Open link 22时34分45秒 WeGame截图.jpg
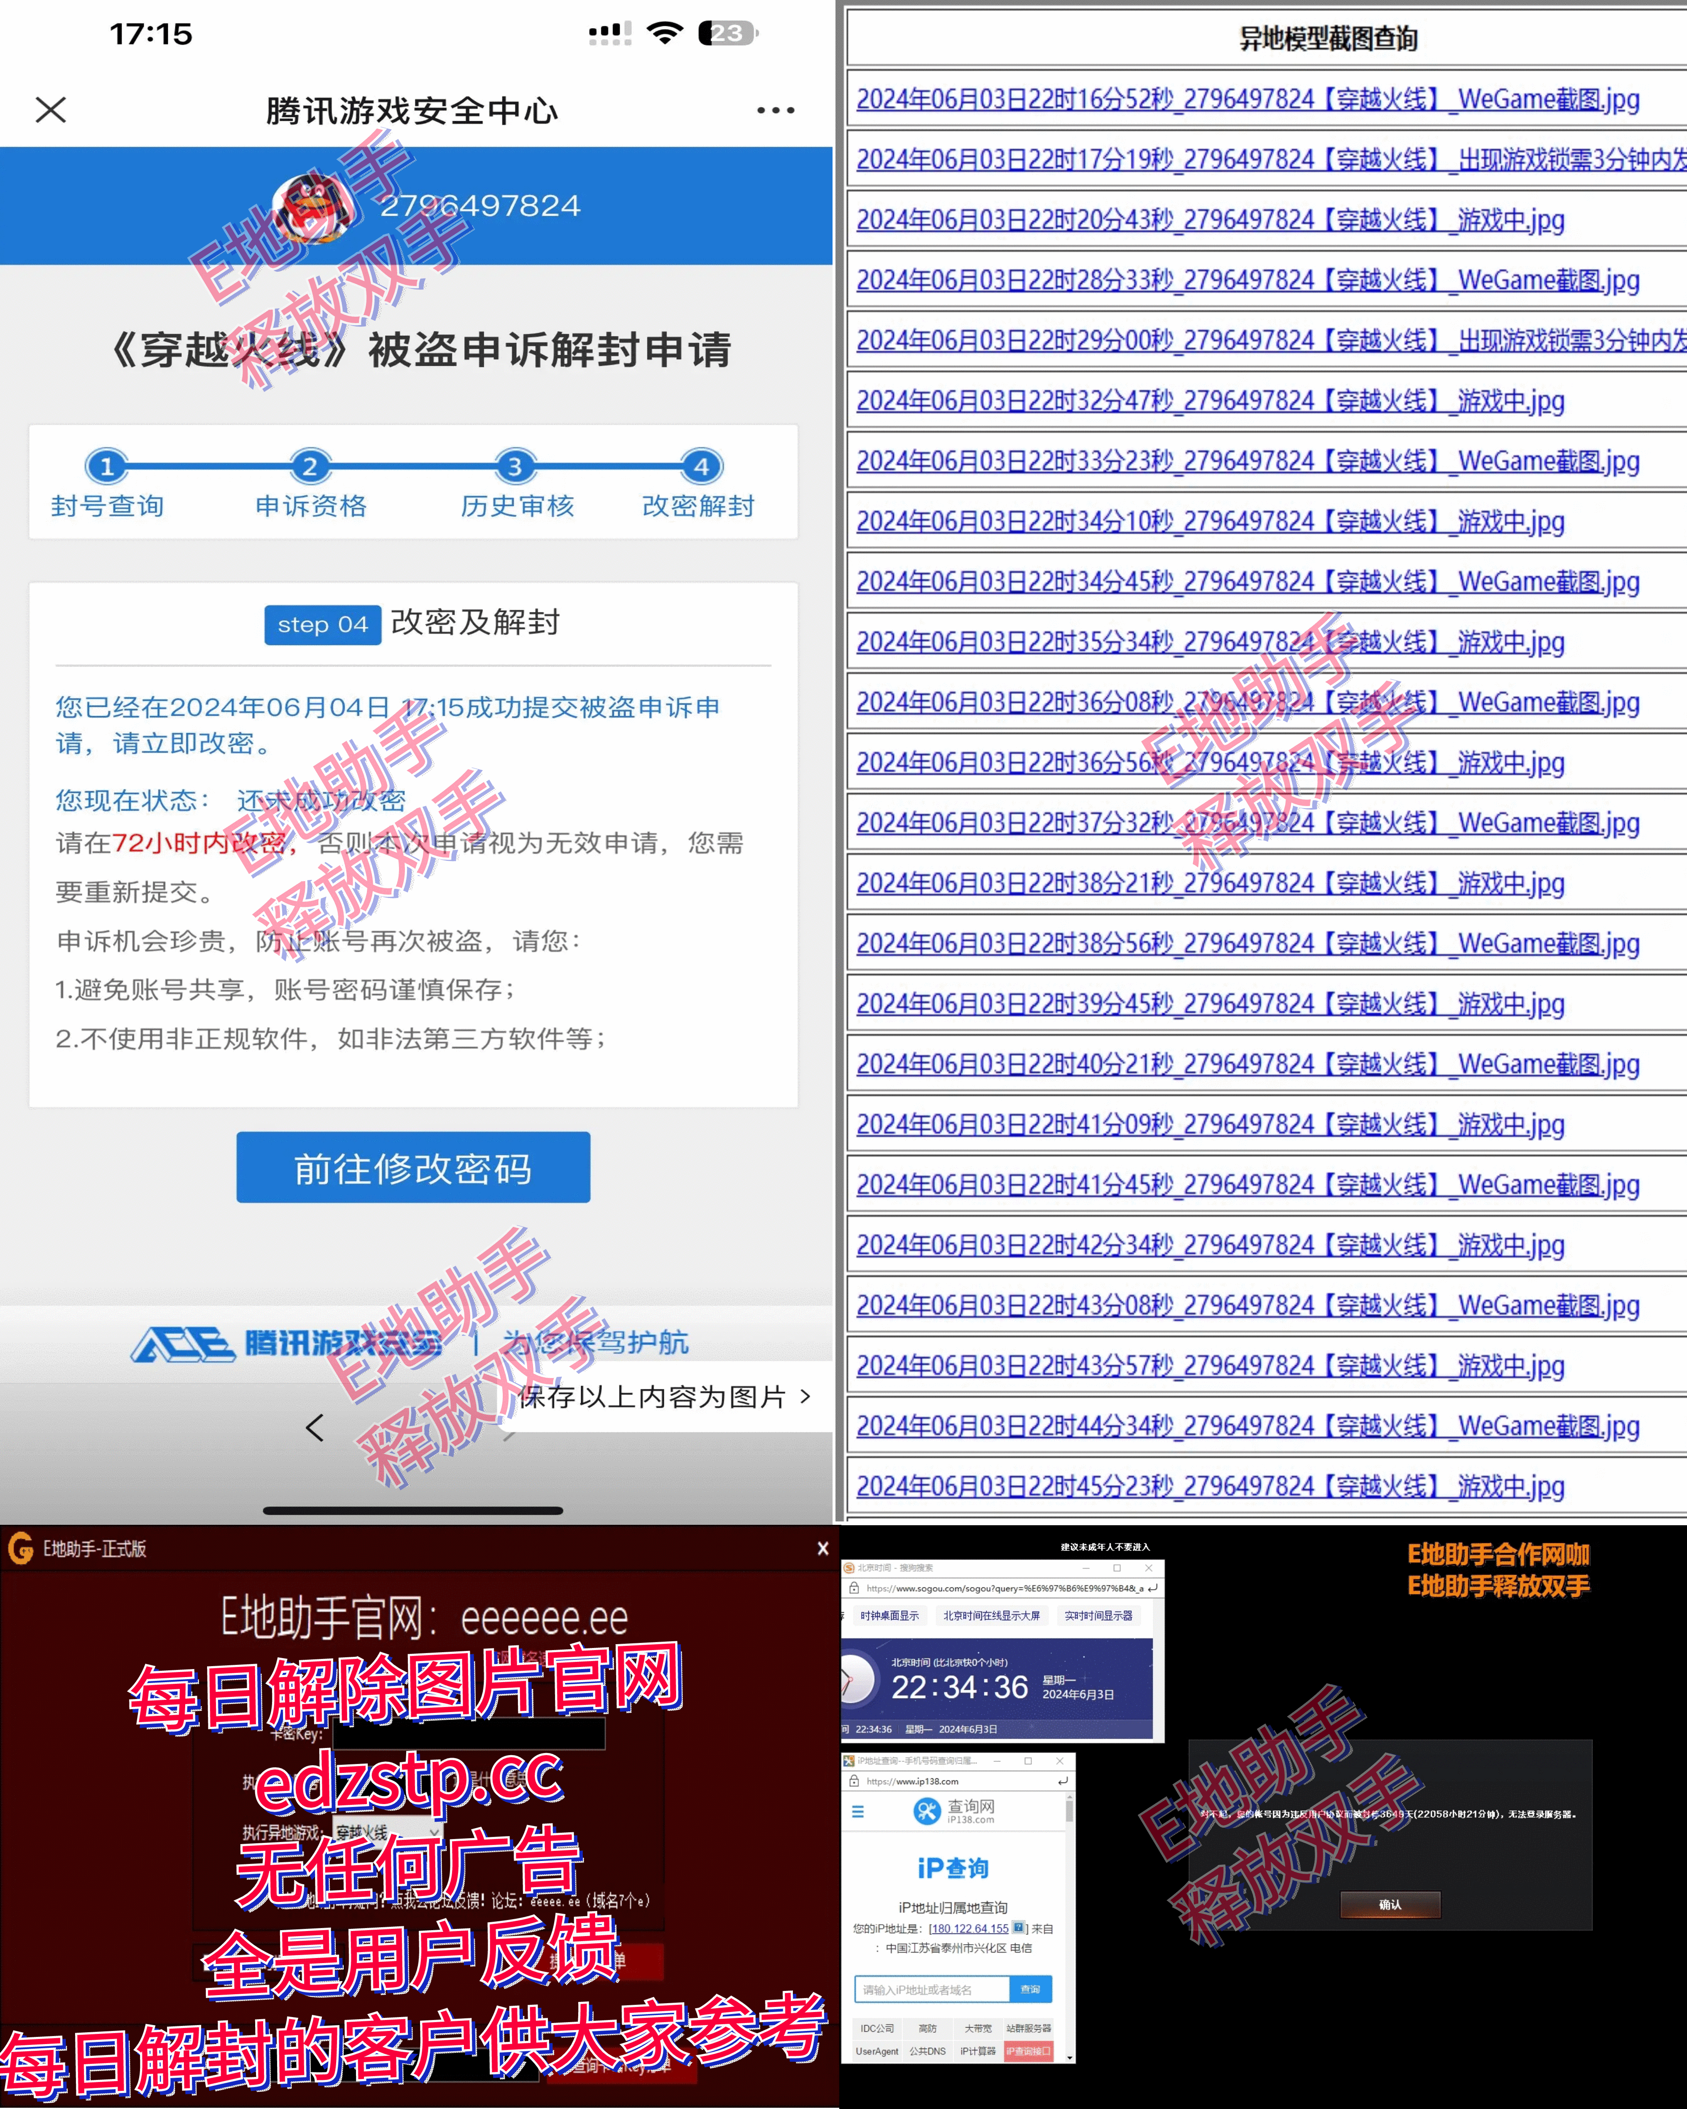 (1248, 582)
